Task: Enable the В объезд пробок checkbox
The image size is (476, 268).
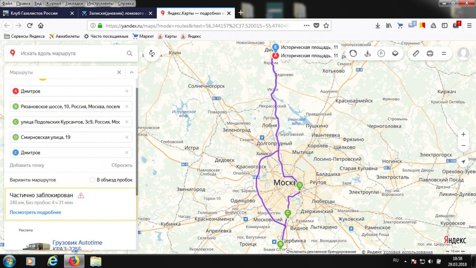Action: point(92,180)
